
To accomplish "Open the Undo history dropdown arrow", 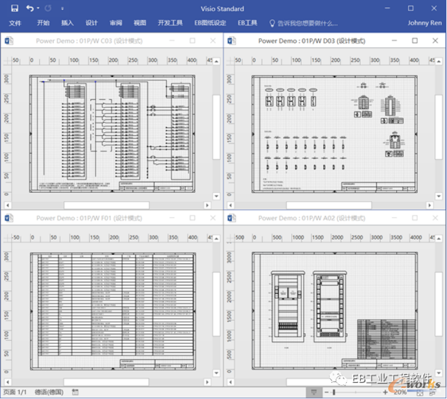I will click(38, 8).
